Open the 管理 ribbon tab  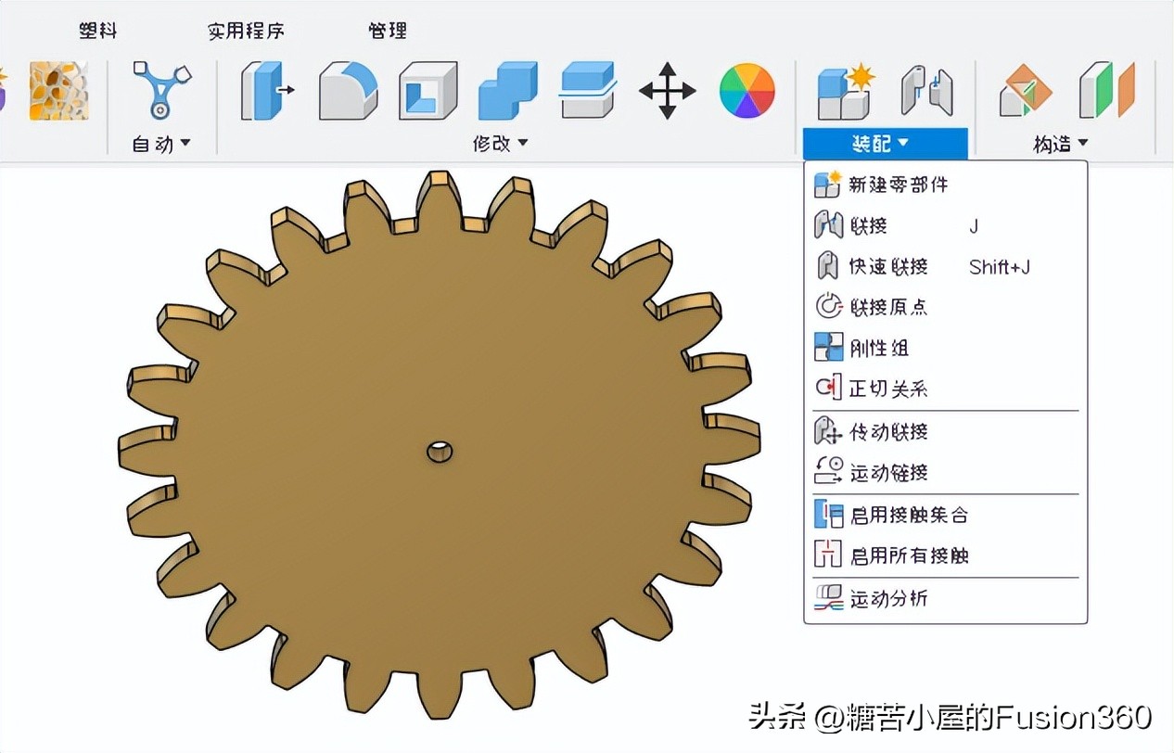(387, 30)
